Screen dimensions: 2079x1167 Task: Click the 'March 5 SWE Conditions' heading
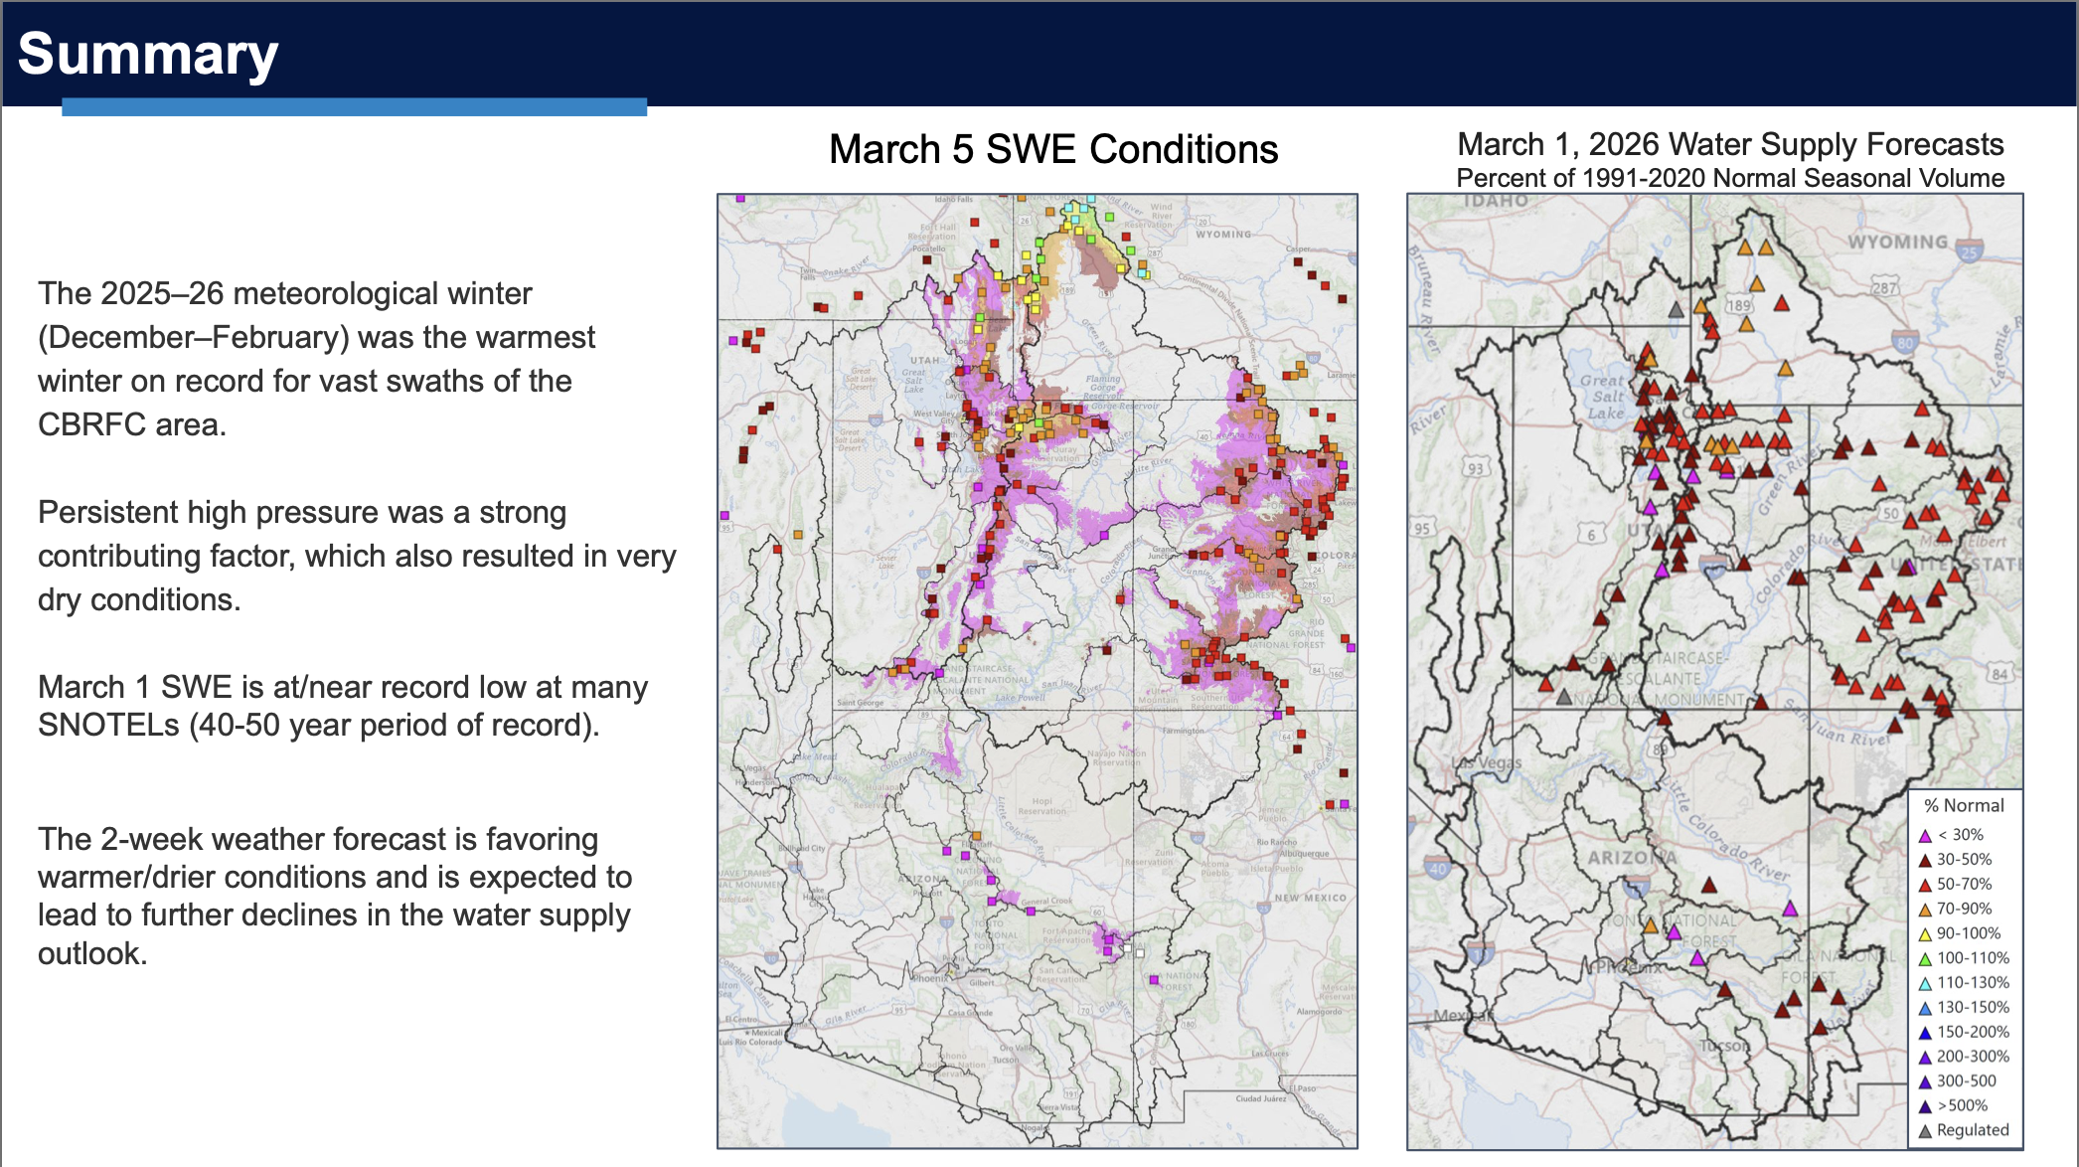click(1053, 149)
